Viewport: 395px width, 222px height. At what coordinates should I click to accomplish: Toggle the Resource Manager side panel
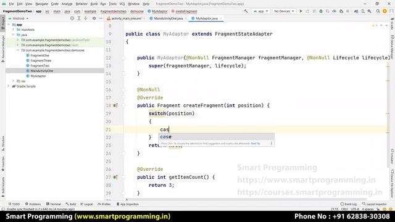(2, 49)
